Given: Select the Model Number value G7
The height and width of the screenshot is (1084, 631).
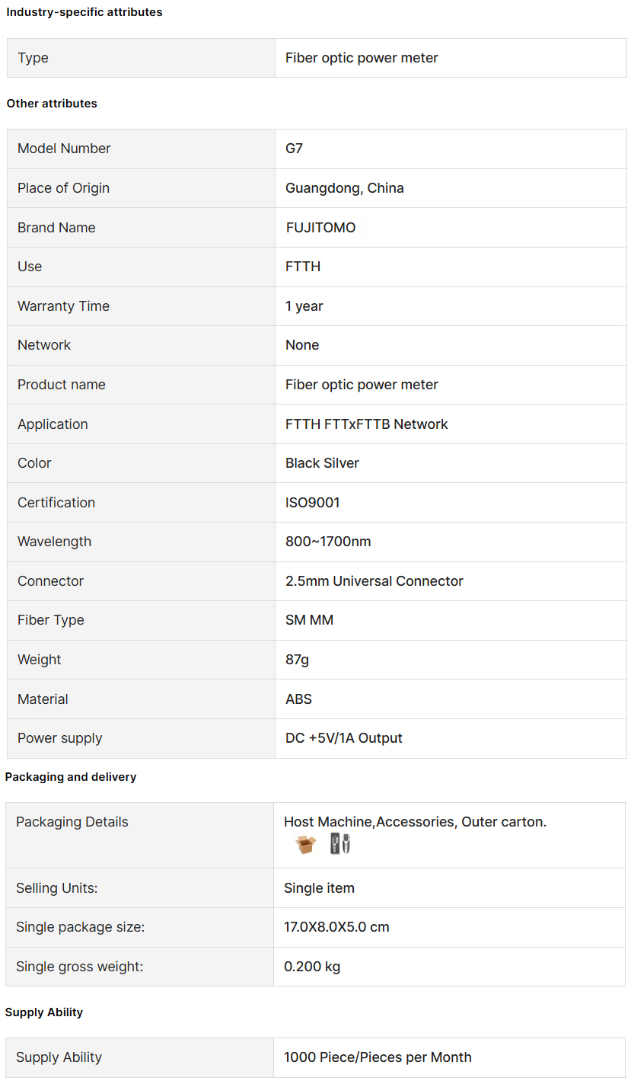Looking at the screenshot, I should click(x=294, y=149).
